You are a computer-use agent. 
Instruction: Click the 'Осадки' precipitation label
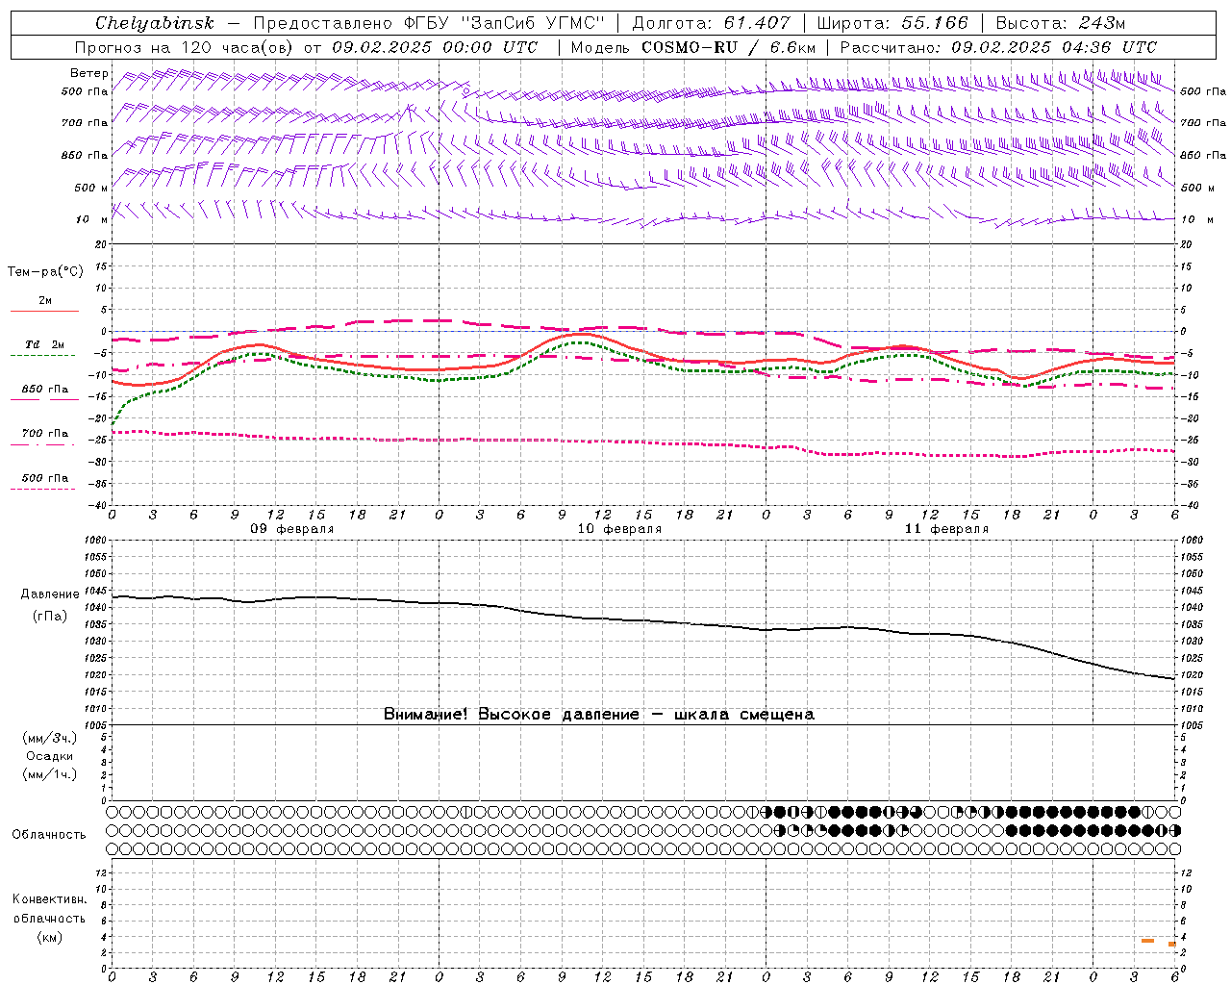50,756
